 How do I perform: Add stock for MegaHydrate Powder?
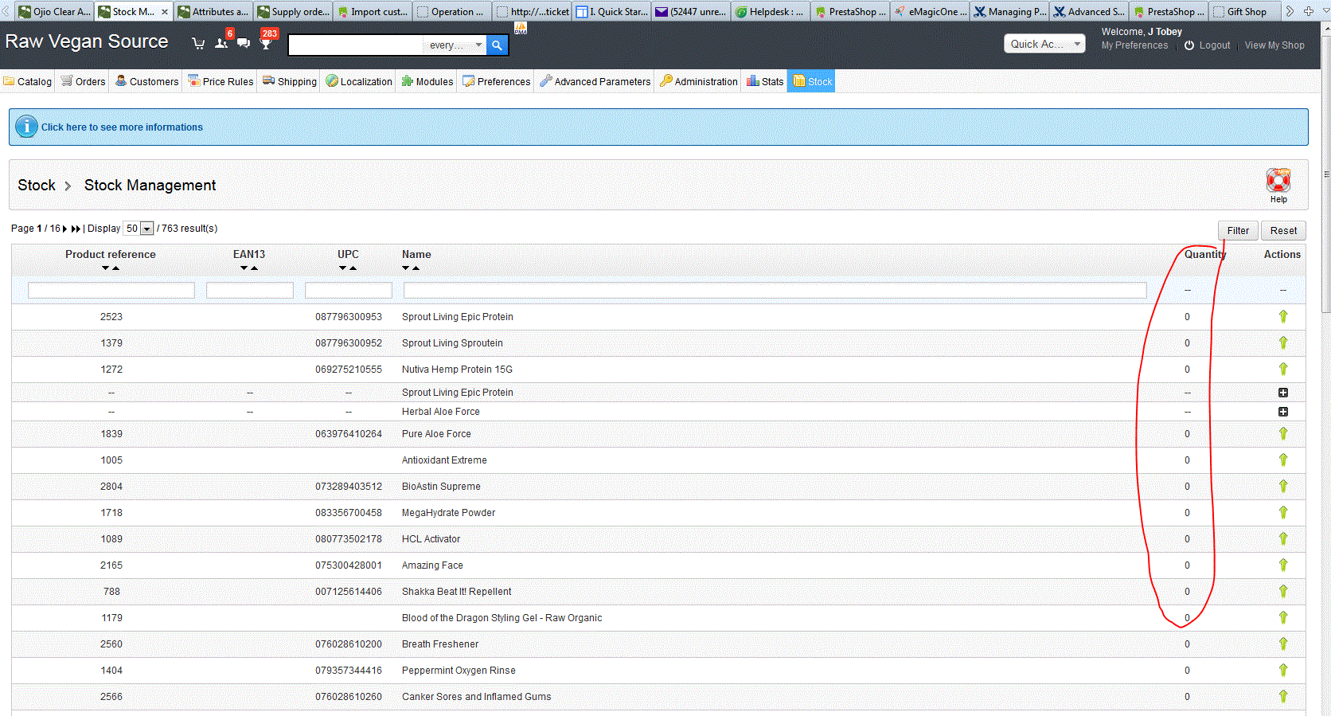pos(1283,512)
